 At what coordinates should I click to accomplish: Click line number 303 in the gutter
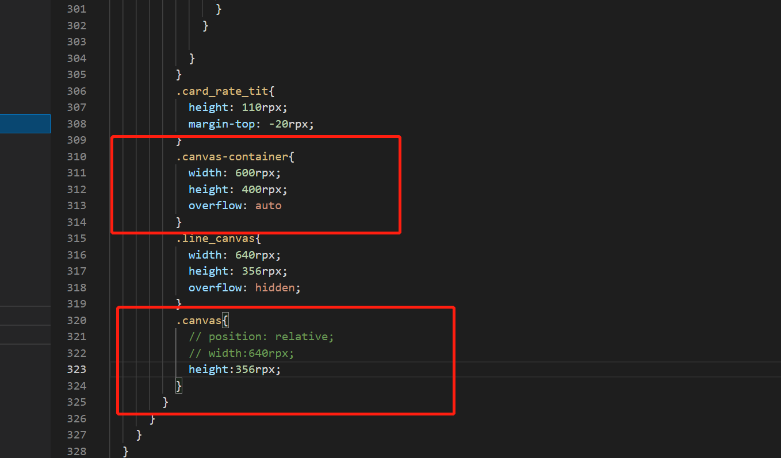coord(76,41)
